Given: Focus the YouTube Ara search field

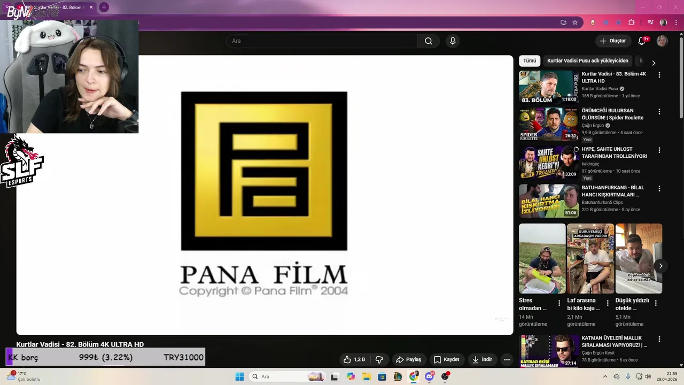Looking at the screenshot, I should (322, 41).
